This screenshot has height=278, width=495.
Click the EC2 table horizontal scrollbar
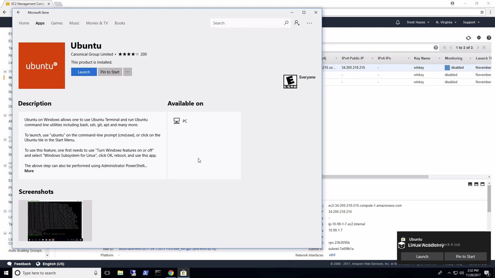tap(375, 177)
